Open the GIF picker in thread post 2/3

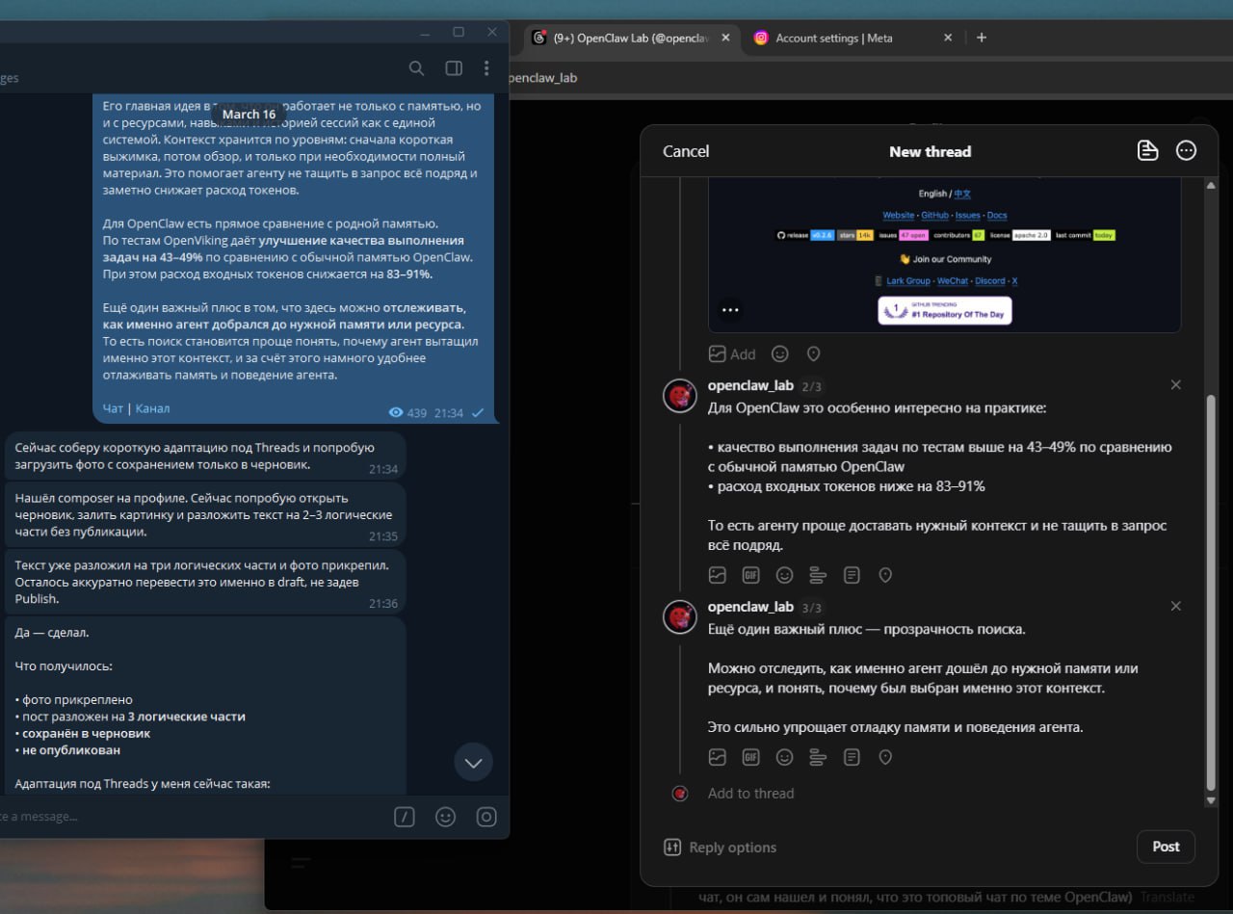[x=750, y=575]
